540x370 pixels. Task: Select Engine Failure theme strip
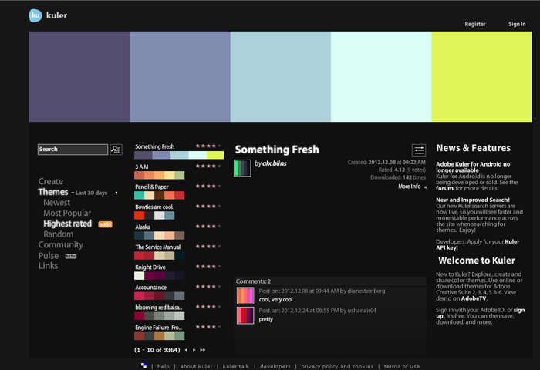(x=160, y=336)
